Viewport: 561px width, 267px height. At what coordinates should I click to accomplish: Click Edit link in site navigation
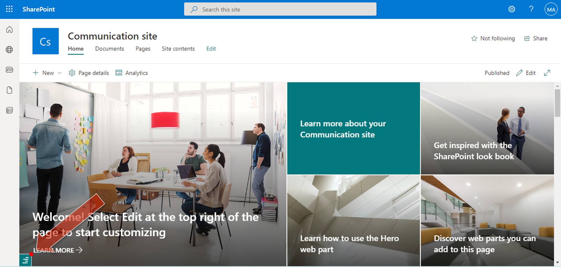coord(211,49)
